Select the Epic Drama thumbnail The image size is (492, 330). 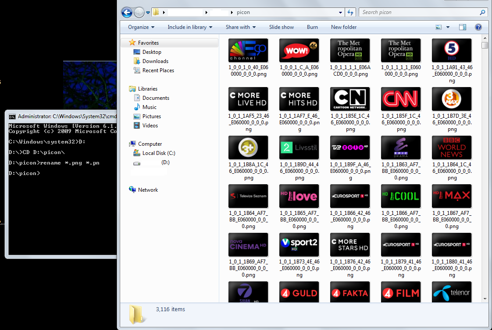(401, 147)
